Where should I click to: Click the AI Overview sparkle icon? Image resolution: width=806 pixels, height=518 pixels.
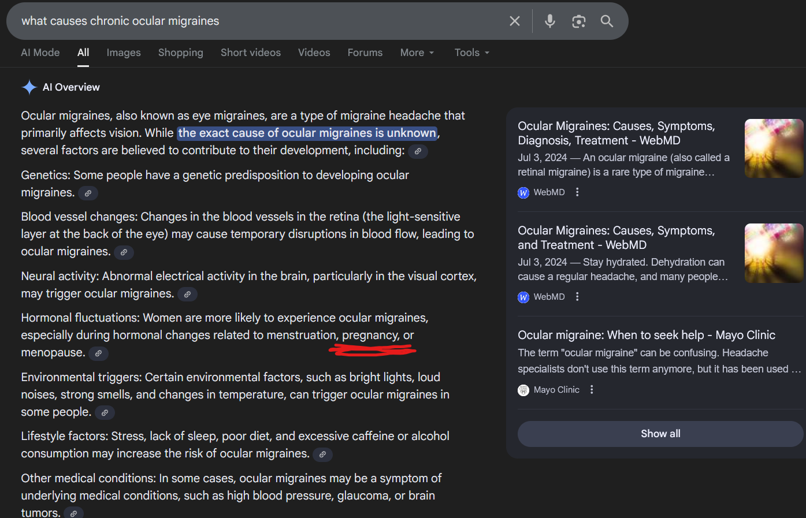(x=29, y=87)
